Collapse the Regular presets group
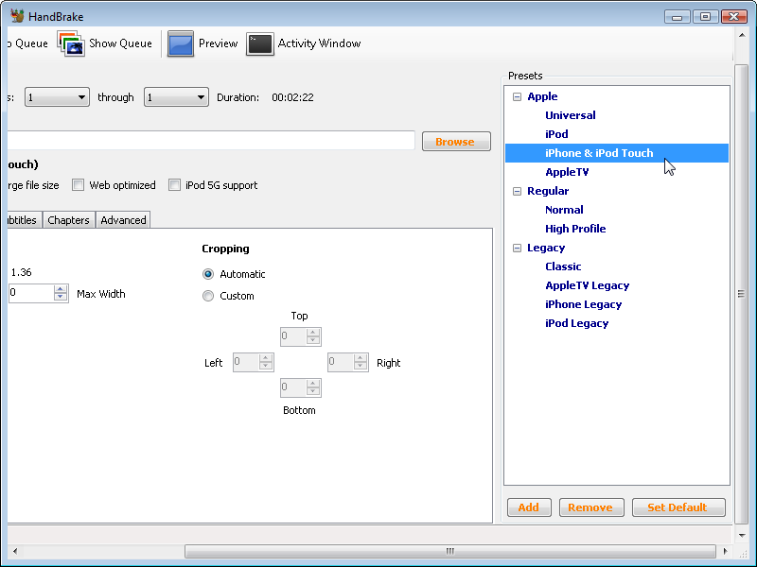Image resolution: width=757 pixels, height=567 pixels. pos(517,190)
